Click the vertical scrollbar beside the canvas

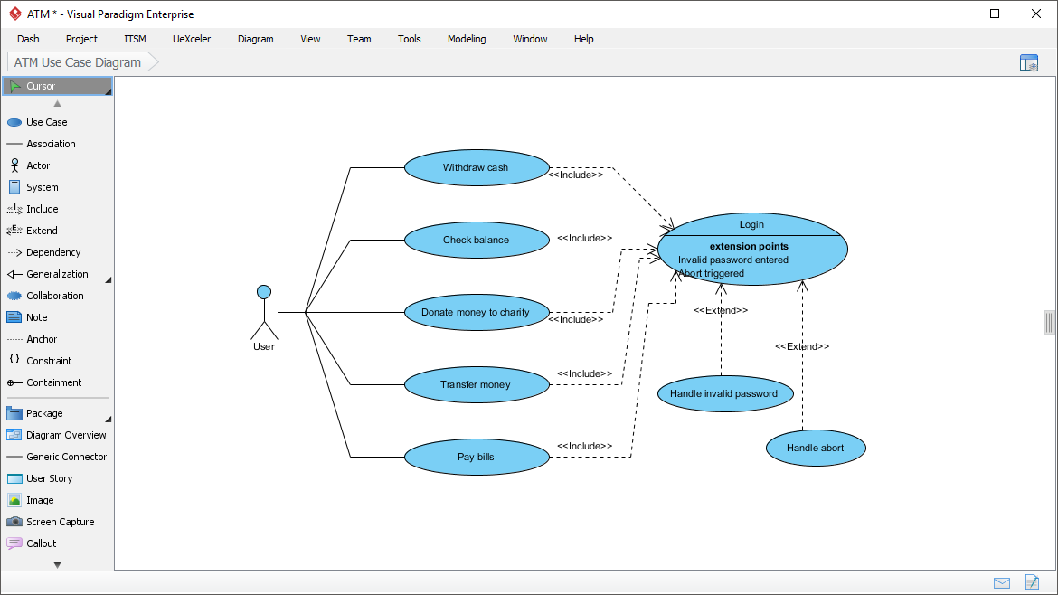click(x=1049, y=322)
